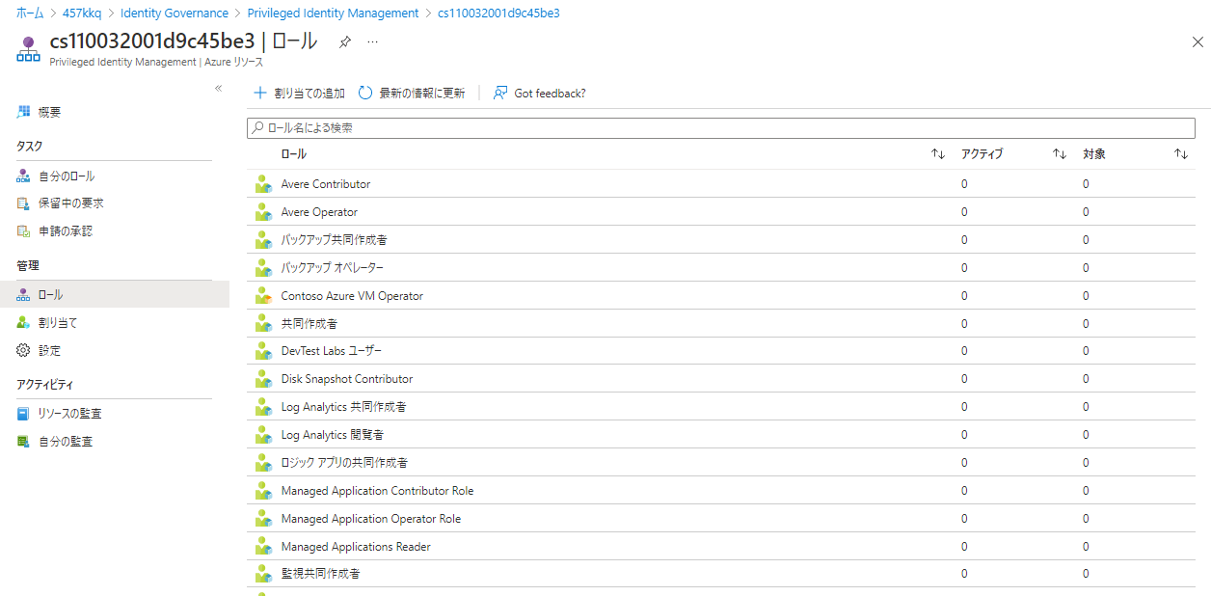
Task: Click the icon beside DevTest Labs ユーザー
Action: (x=263, y=351)
